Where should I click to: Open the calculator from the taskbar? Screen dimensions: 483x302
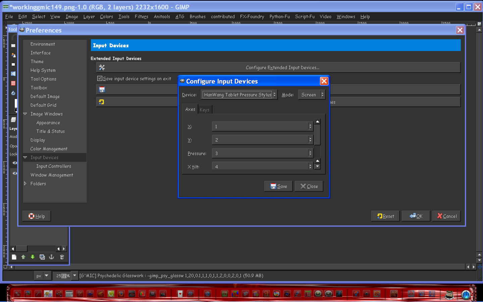[69, 294]
